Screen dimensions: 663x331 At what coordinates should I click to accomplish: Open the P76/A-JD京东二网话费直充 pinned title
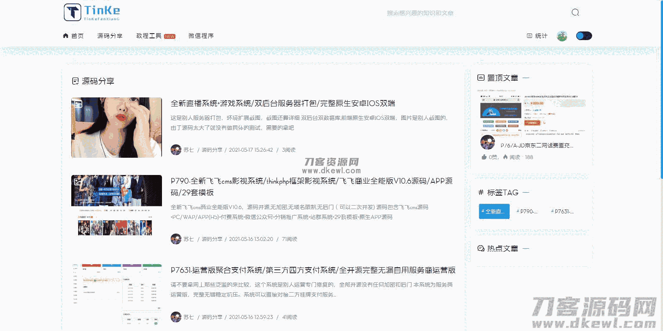pos(537,146)
